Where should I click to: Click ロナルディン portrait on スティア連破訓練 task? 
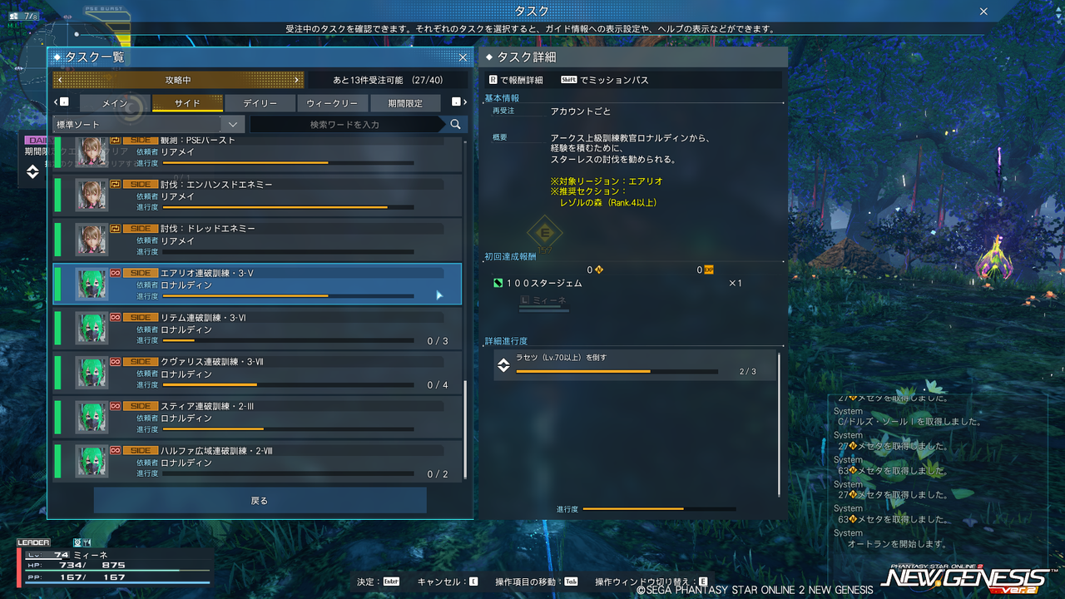(x=92, y=418)
